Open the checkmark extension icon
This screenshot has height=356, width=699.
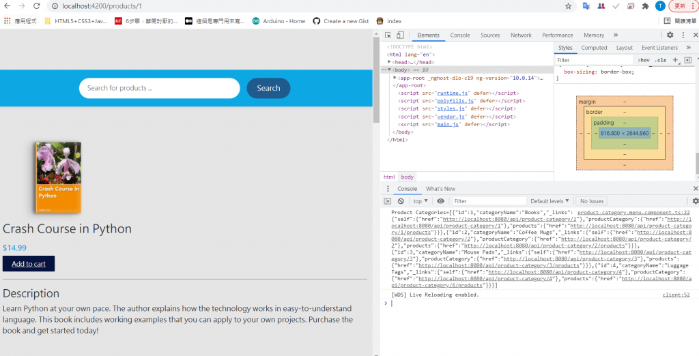(x=616, y=6)
